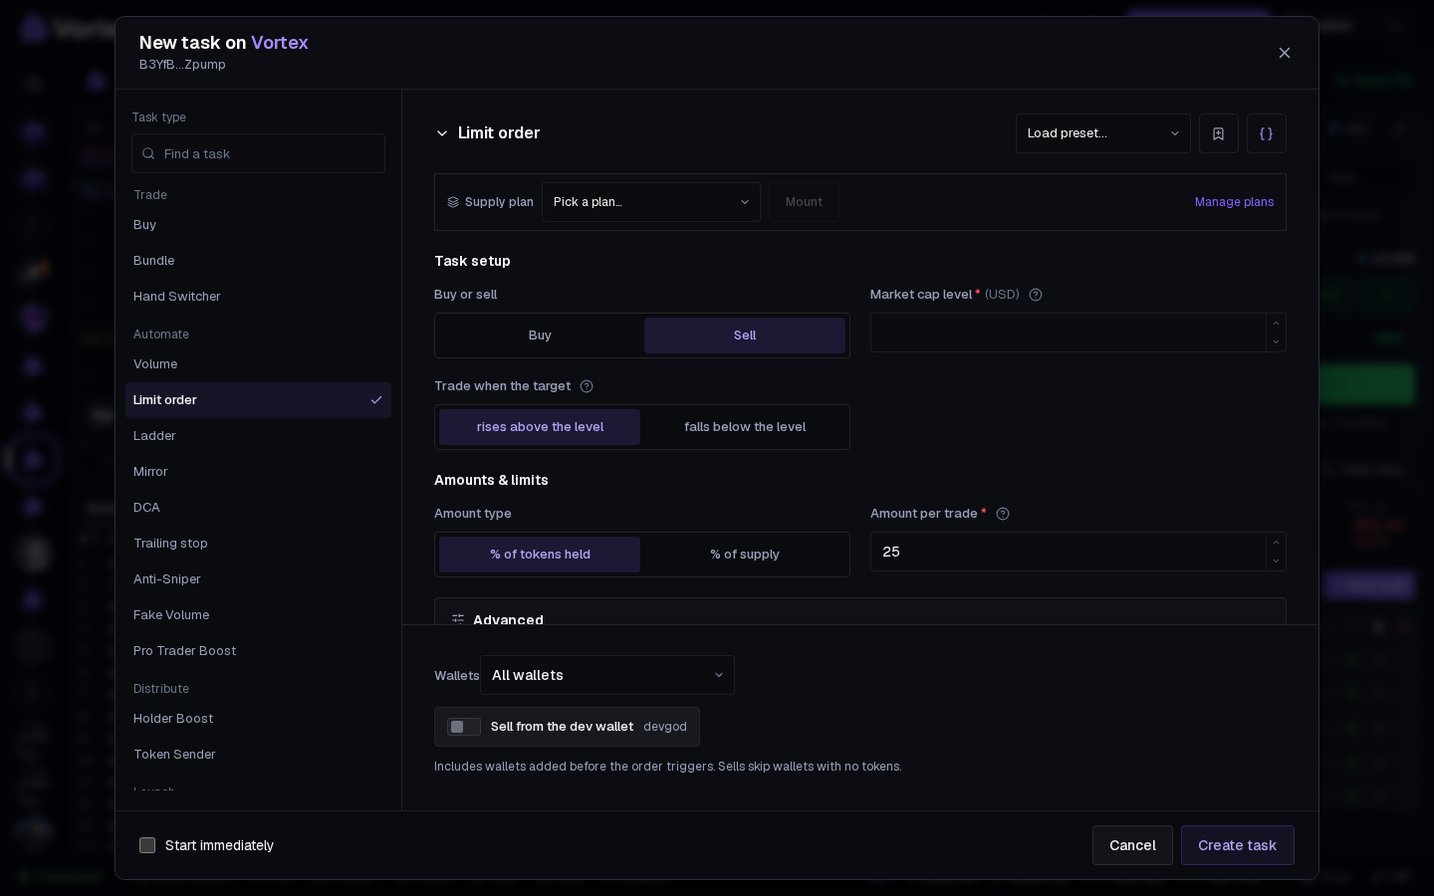Select the Trailing stop task

point(258,544)
